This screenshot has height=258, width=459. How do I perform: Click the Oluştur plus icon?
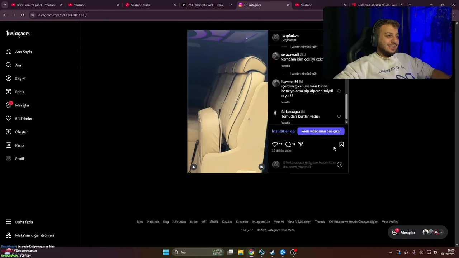pos(9,132)
